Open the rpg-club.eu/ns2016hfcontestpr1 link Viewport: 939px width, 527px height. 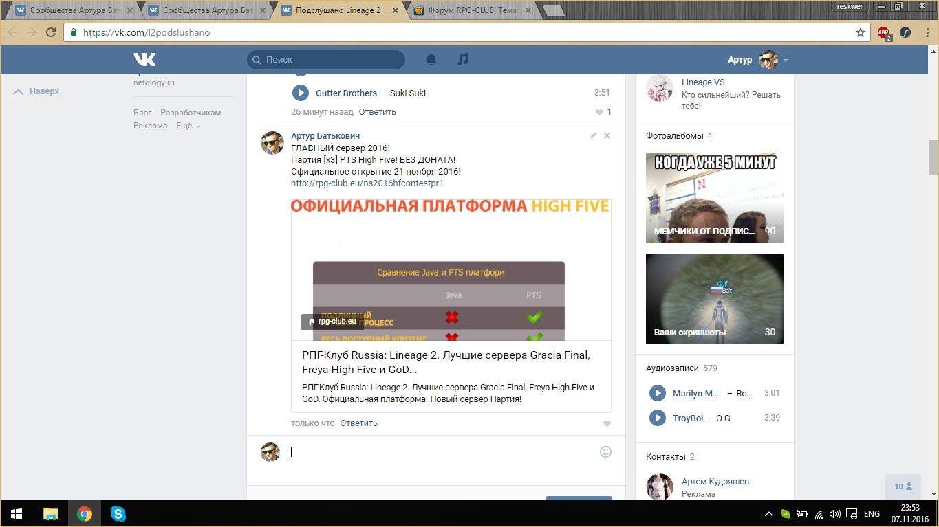tap(367, 183)
